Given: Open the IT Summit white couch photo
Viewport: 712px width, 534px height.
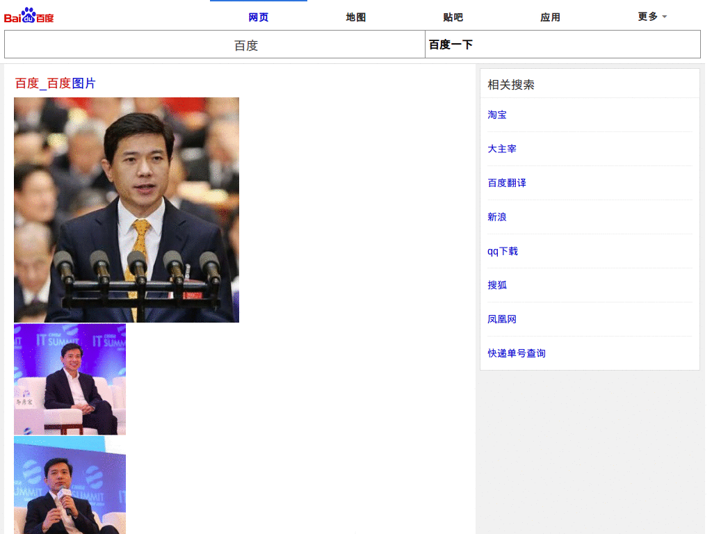Looking at the screenshot, I should pyautogui.click(x=70, y=378).
